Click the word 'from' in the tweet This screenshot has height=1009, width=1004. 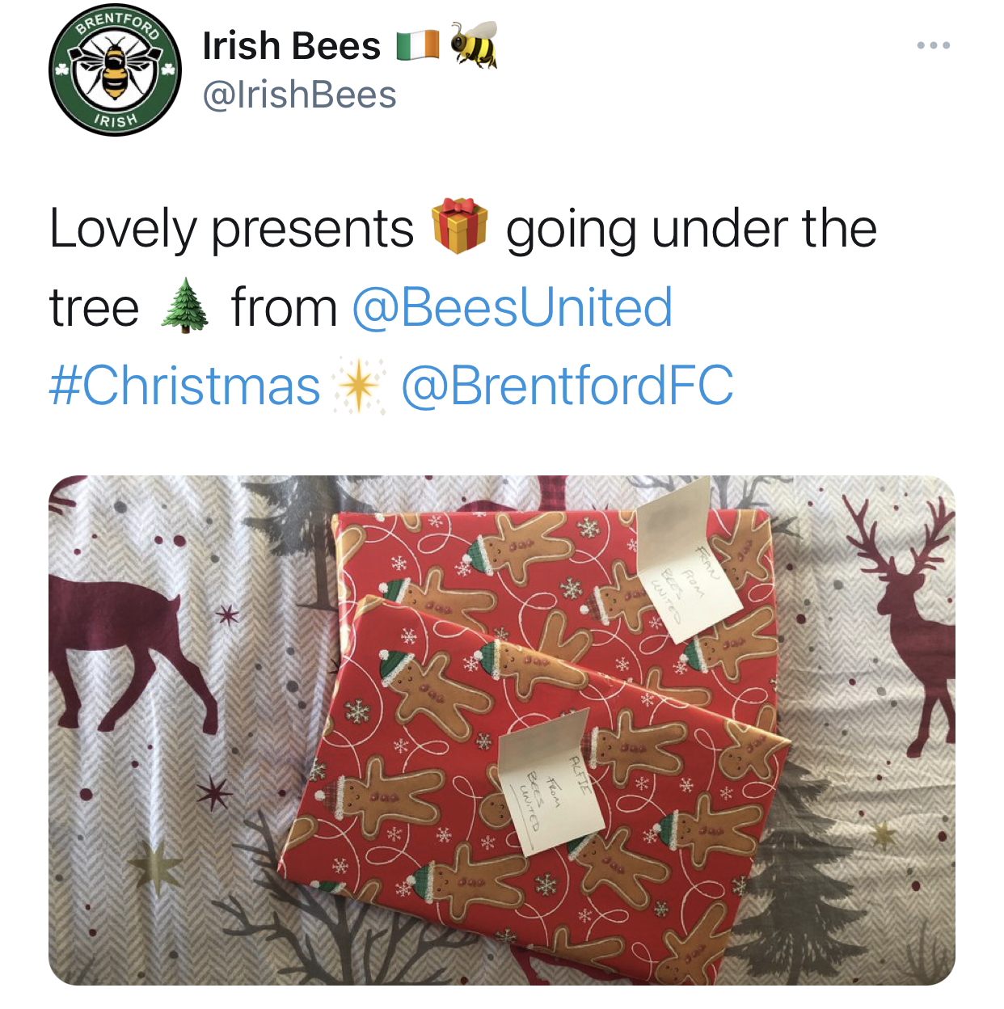coord(284,308)
